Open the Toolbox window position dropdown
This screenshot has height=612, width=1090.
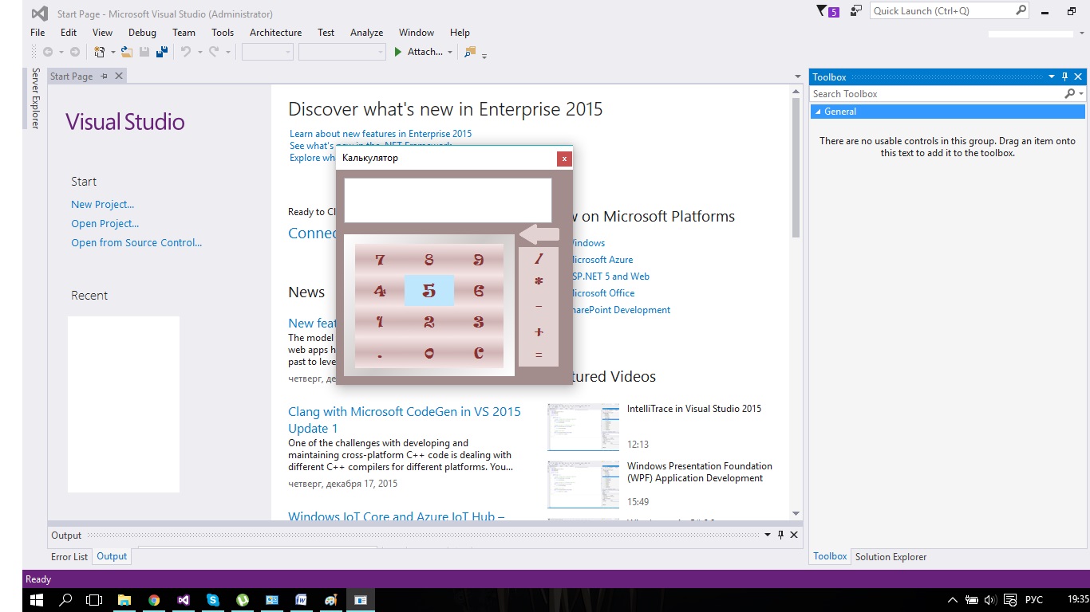coord(1052,77)
